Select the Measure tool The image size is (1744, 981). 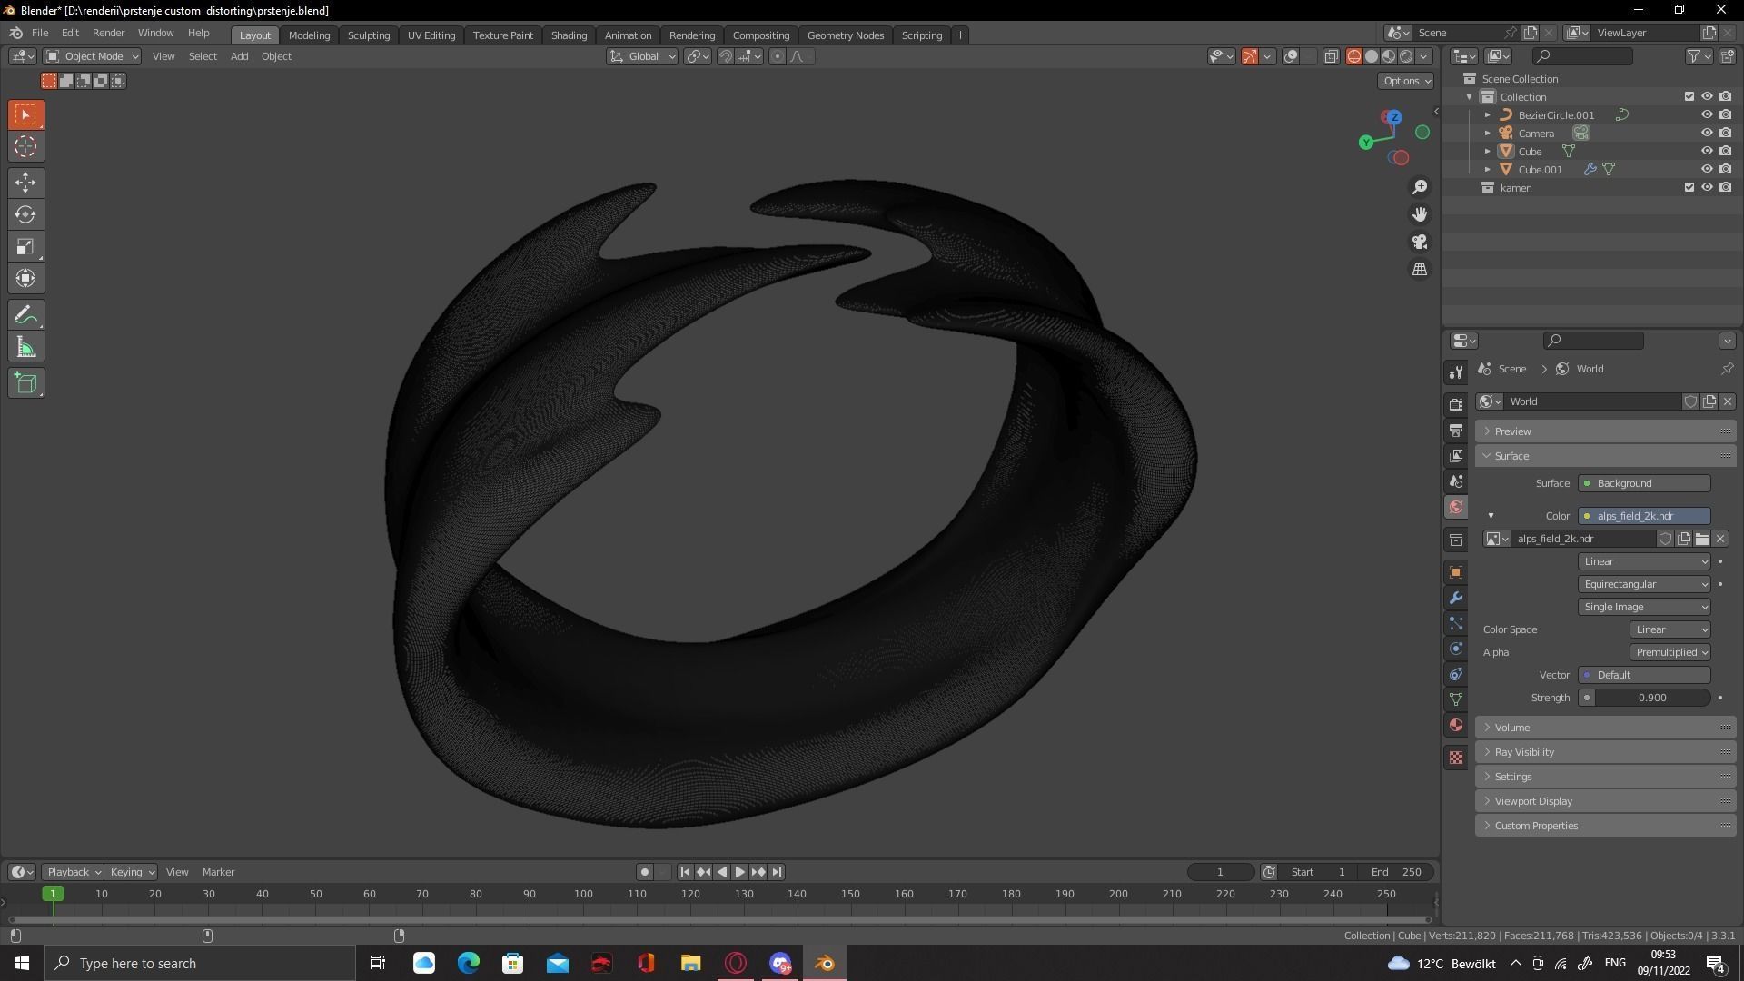point(25,348)
